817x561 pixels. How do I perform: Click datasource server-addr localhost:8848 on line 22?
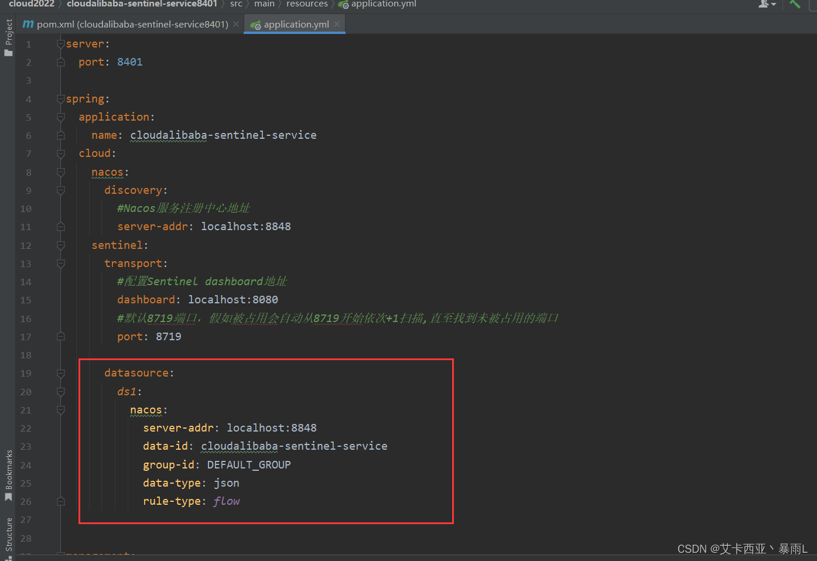tap(272, 428)
